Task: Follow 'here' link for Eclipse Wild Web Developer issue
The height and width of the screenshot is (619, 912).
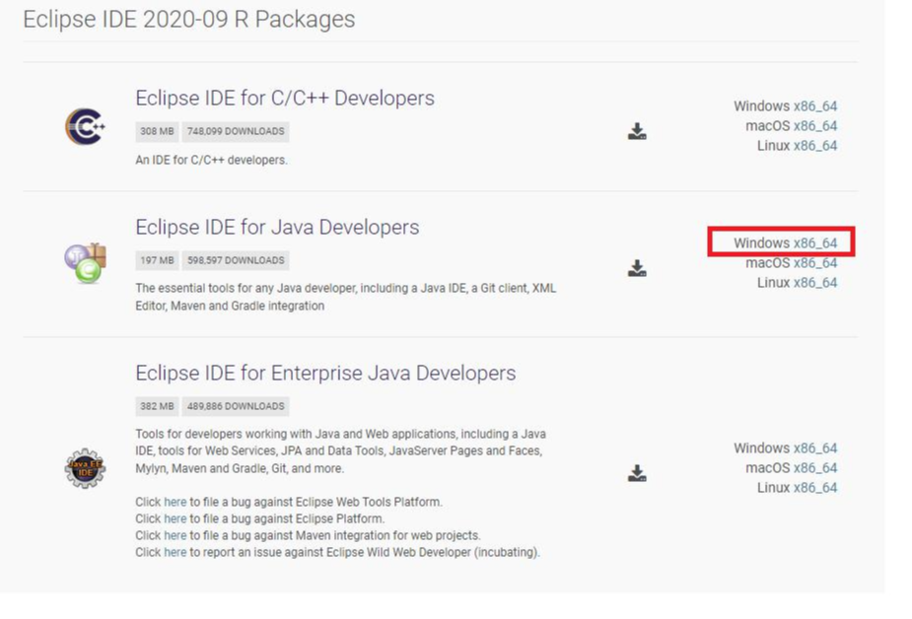Action: pyautogui.click(x=175, y=552)
